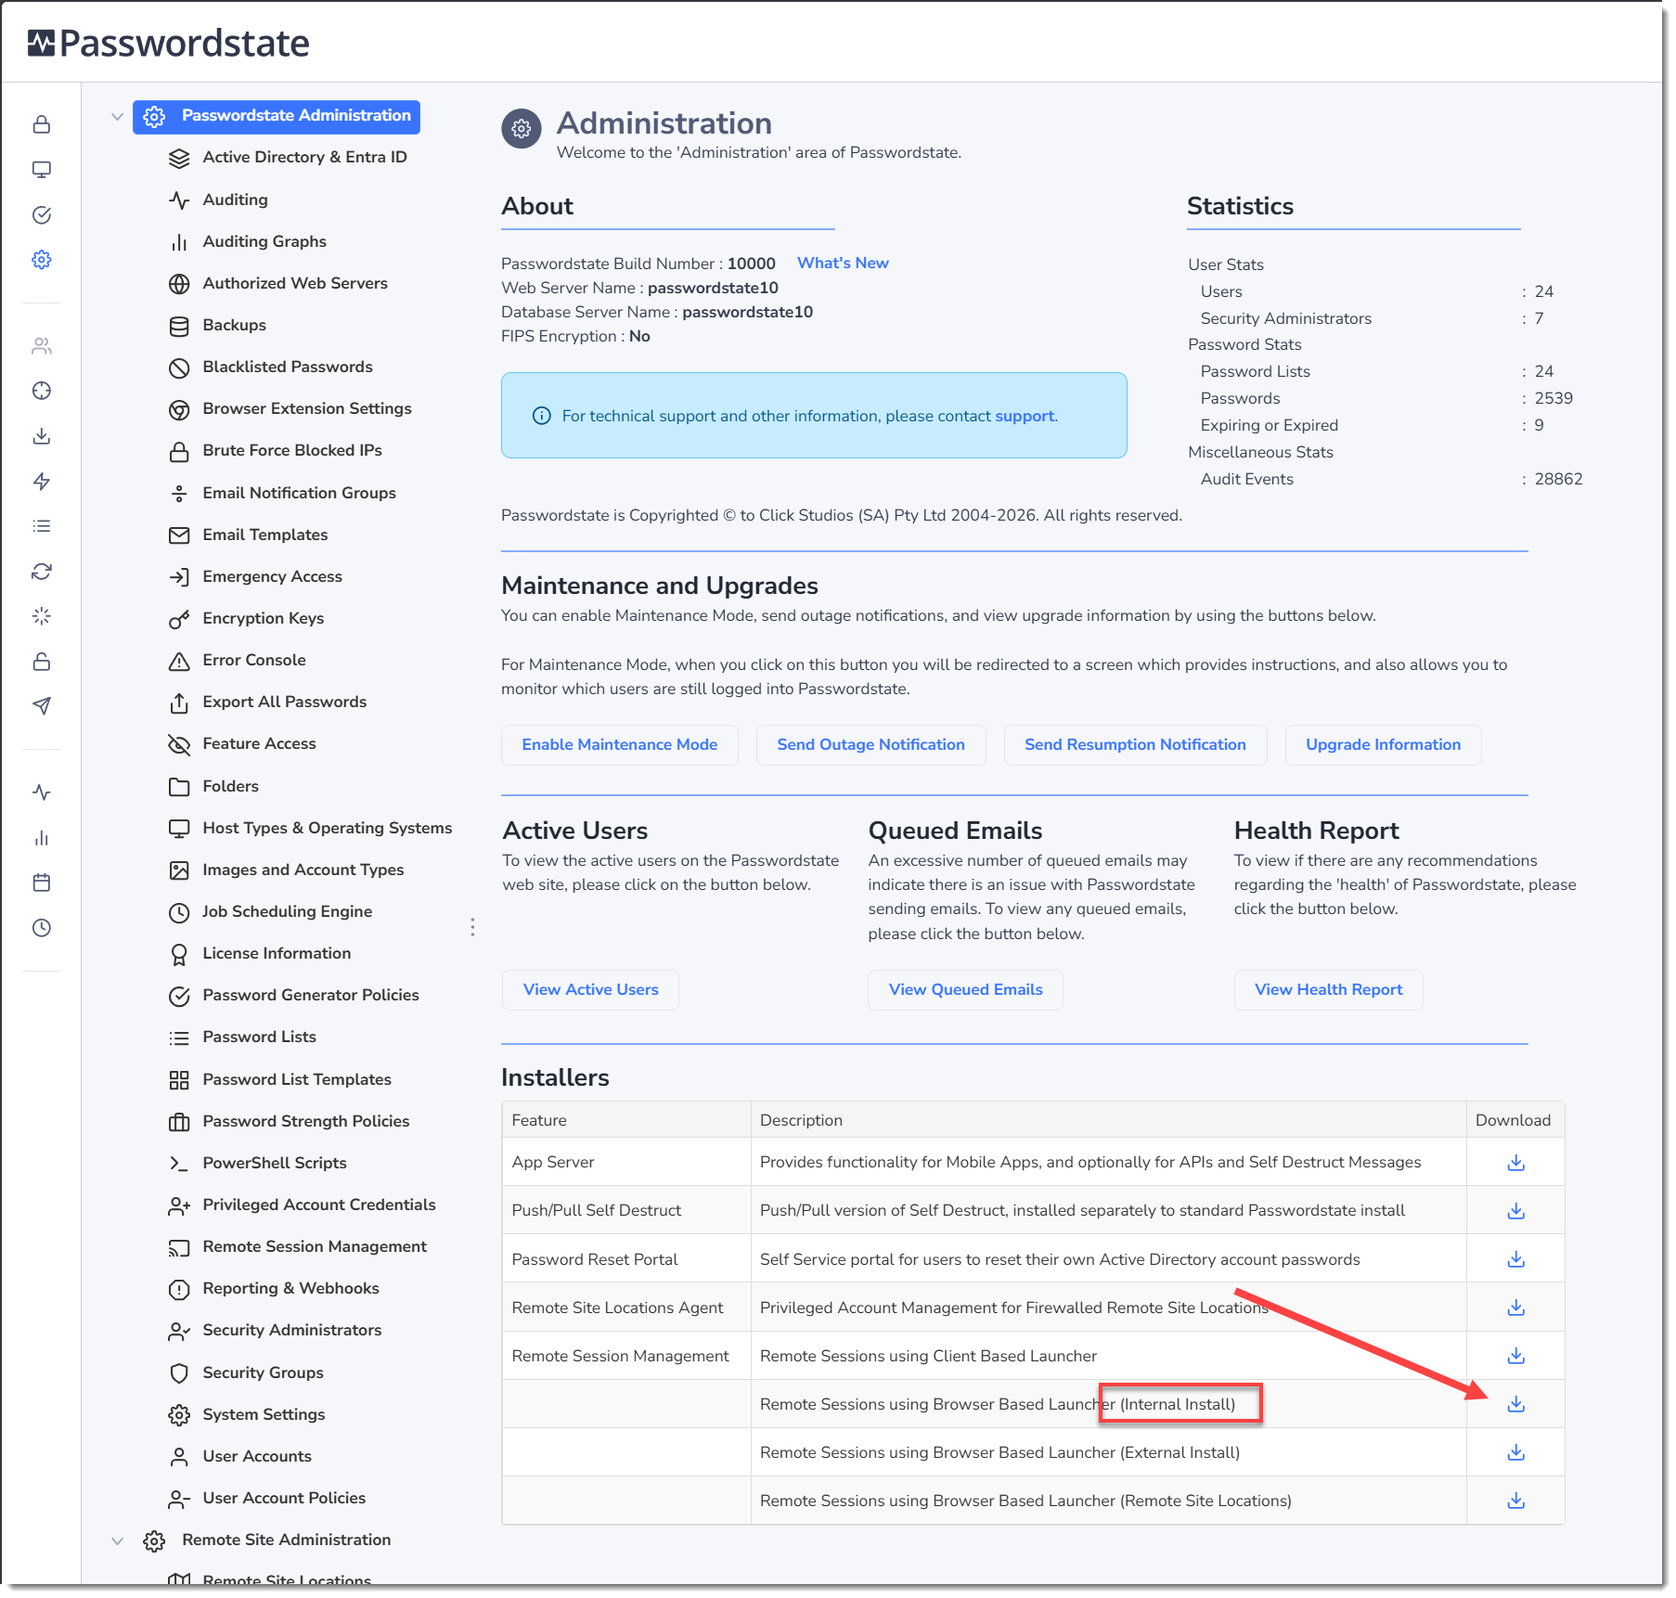The width and height of the screenshot is (1676, 1598).
Task: Select the sparkle loader icon in left rail
Action: pyautogui.click(x=42, y=616)
